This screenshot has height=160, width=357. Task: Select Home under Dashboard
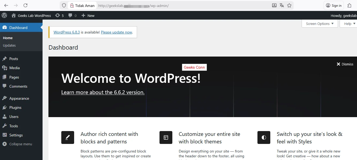coord(7,38)
